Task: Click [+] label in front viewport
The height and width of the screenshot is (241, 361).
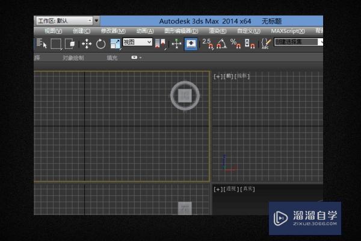Action: (218, 77)
